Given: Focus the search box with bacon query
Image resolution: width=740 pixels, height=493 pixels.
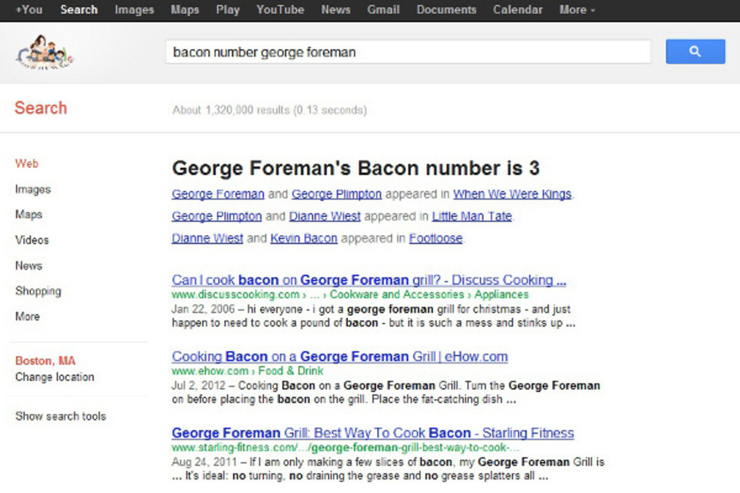Looking at the screenshot, I should (x=408, y=52).
